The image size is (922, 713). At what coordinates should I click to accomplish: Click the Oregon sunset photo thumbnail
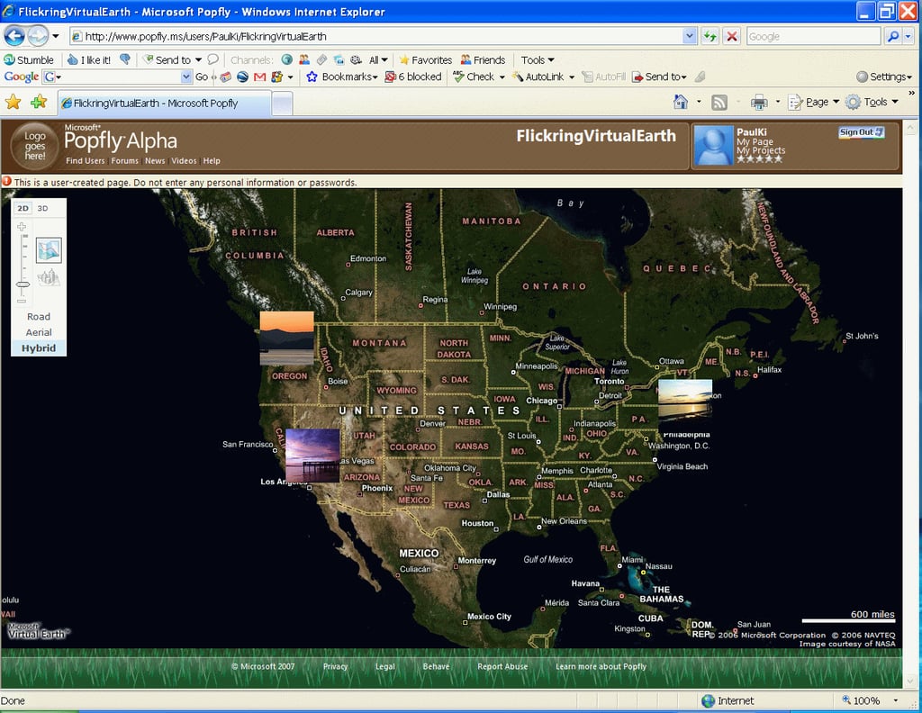287,338
